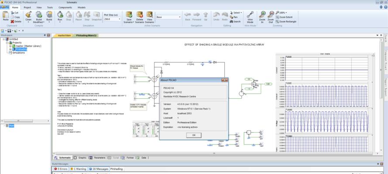Open the View ribbon tab

39,7
